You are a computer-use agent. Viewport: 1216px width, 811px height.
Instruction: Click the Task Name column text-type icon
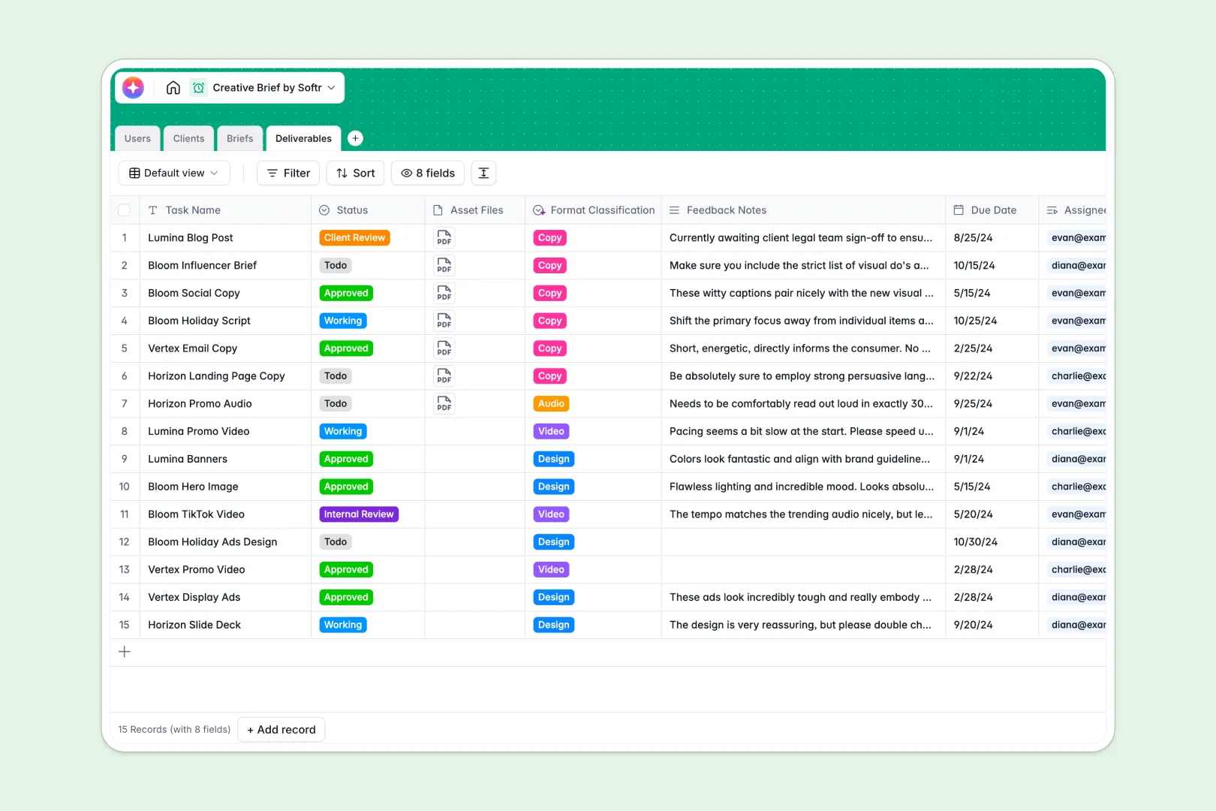[153, 210]
